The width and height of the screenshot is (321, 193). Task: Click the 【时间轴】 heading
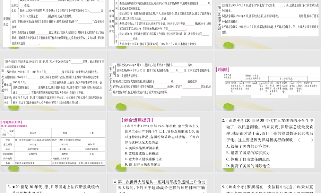pos(222,70)
